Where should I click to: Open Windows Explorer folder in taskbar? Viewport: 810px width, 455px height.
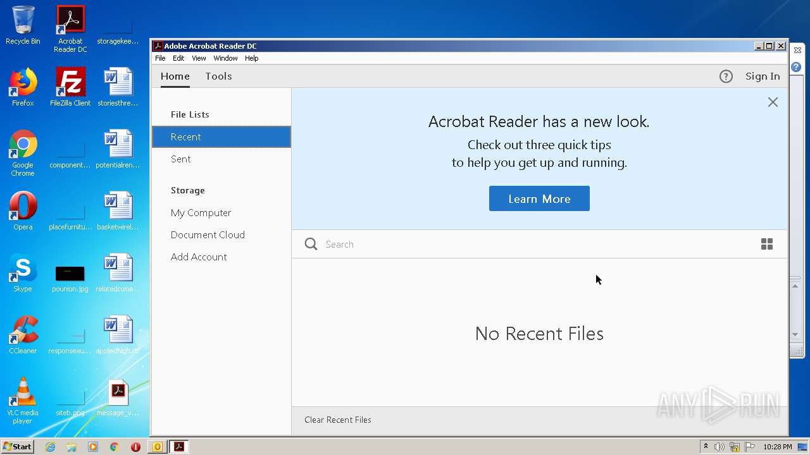coord(72,447)
